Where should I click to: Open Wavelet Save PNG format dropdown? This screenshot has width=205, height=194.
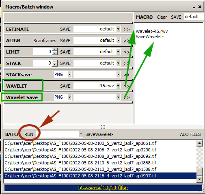click(69, 97)
